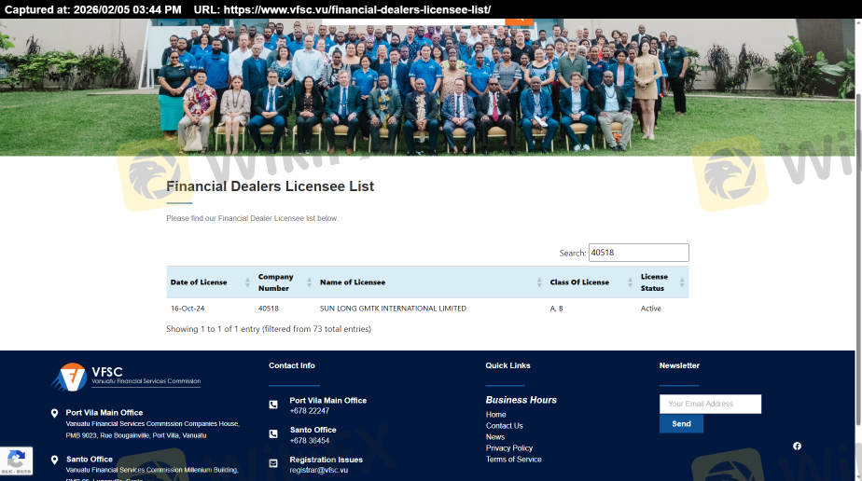Click the Port Vila location pin icon
Viewport: 862px width, 481px height.
(54, 413)
